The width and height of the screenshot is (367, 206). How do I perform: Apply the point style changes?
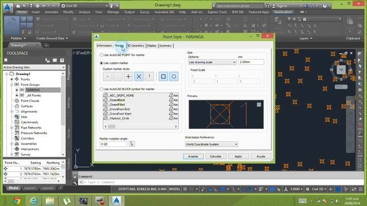pyautogui.click(x=239, y=156)
